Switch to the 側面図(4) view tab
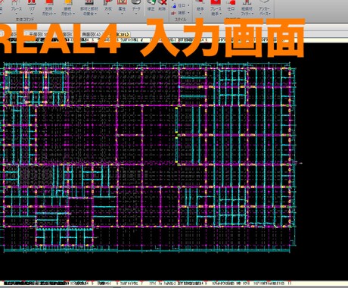Viewport: 348px width, 288px height. 90,34
